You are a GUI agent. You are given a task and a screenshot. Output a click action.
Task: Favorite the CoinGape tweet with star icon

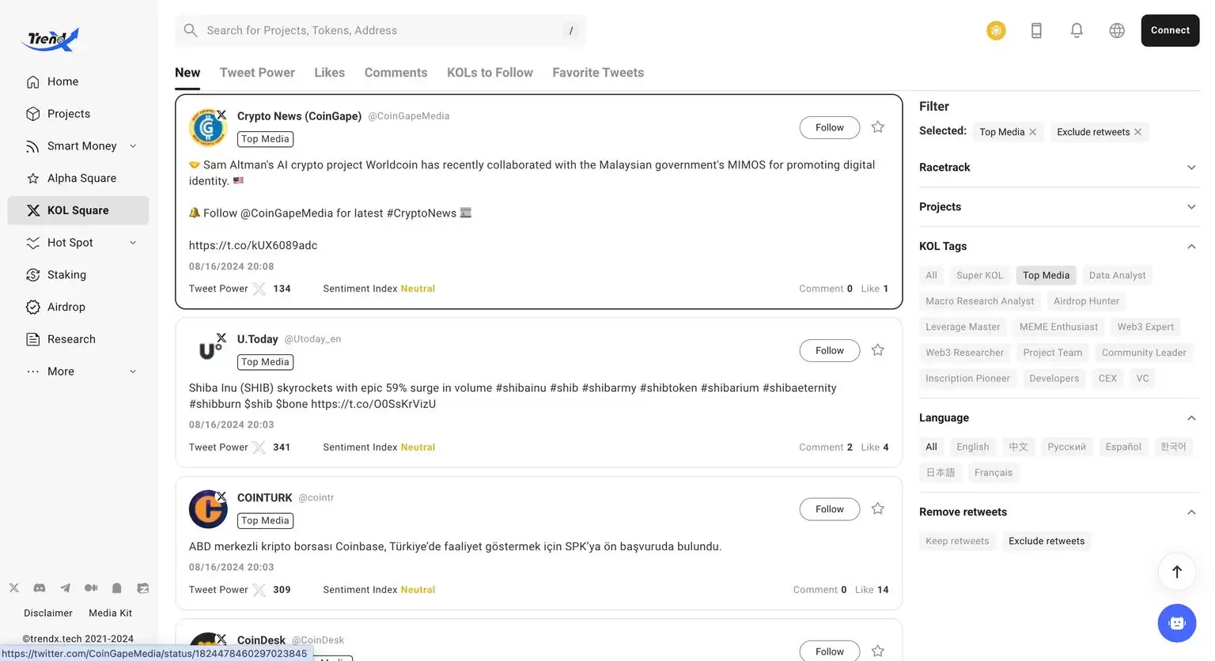point(877,127)
